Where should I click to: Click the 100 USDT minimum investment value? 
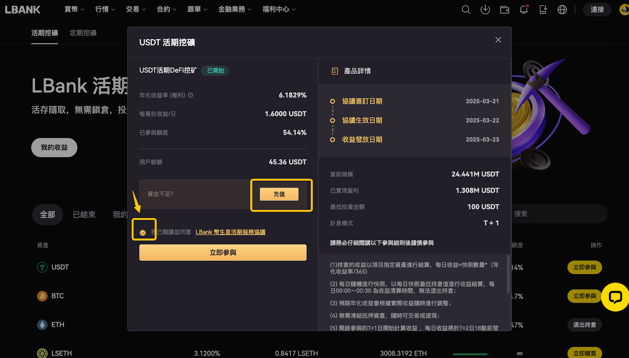(x=483, y=207)
